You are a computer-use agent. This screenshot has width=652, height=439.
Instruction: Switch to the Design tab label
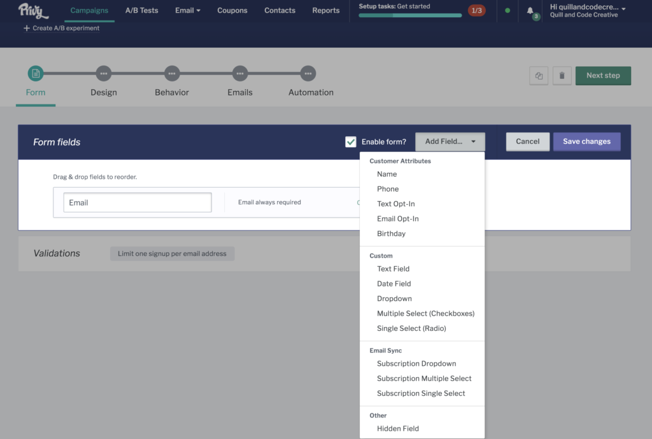coord(104,92)
